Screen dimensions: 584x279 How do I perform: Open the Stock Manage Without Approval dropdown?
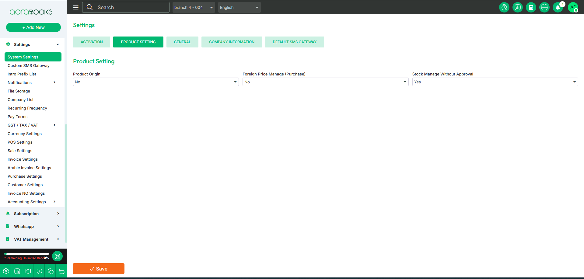coord(495,82)
